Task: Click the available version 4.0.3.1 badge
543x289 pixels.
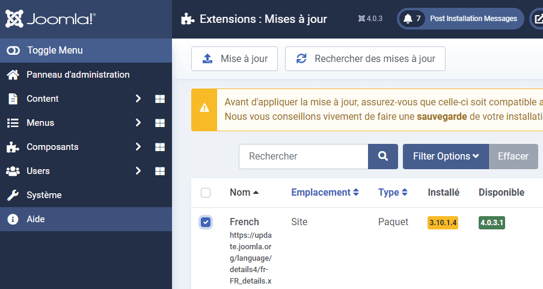Action: tap(492, 223)
